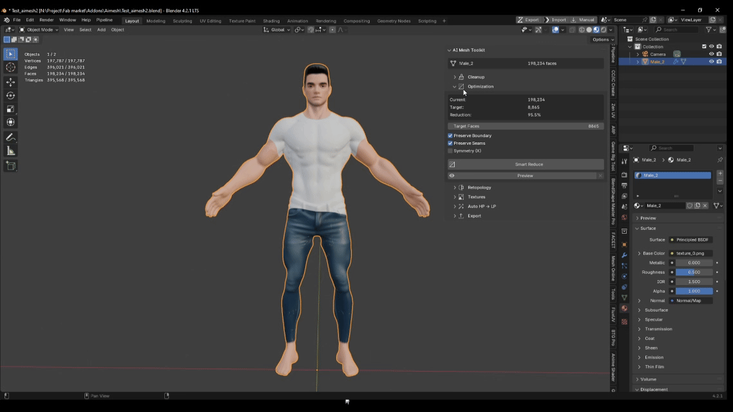Click the snapping magnet icon
The width and height of the screenshot is (733, 412).
[310, 30]
